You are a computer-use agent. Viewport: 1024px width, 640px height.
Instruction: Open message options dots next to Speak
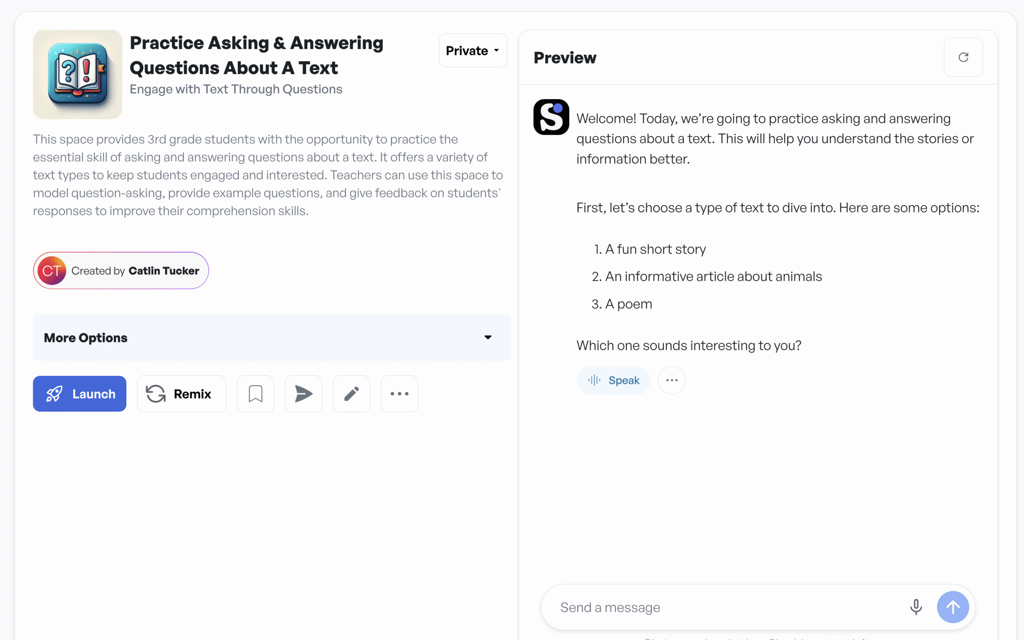pos(672,380)
